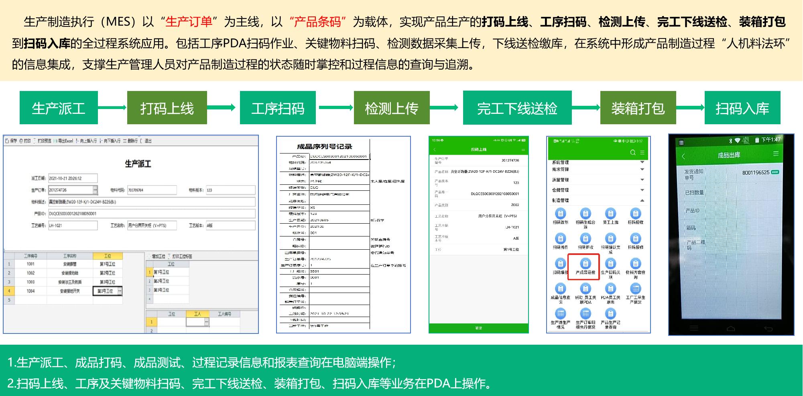Tap the 发货通知单号 value 8001196525

756,173
